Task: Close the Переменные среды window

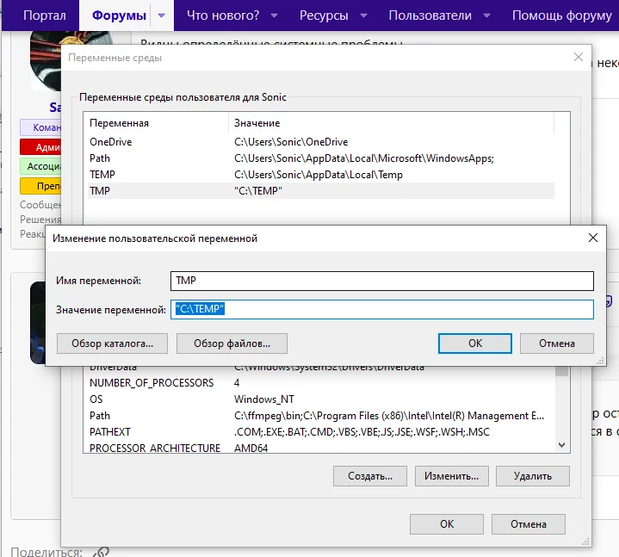Action: point(578,57)
